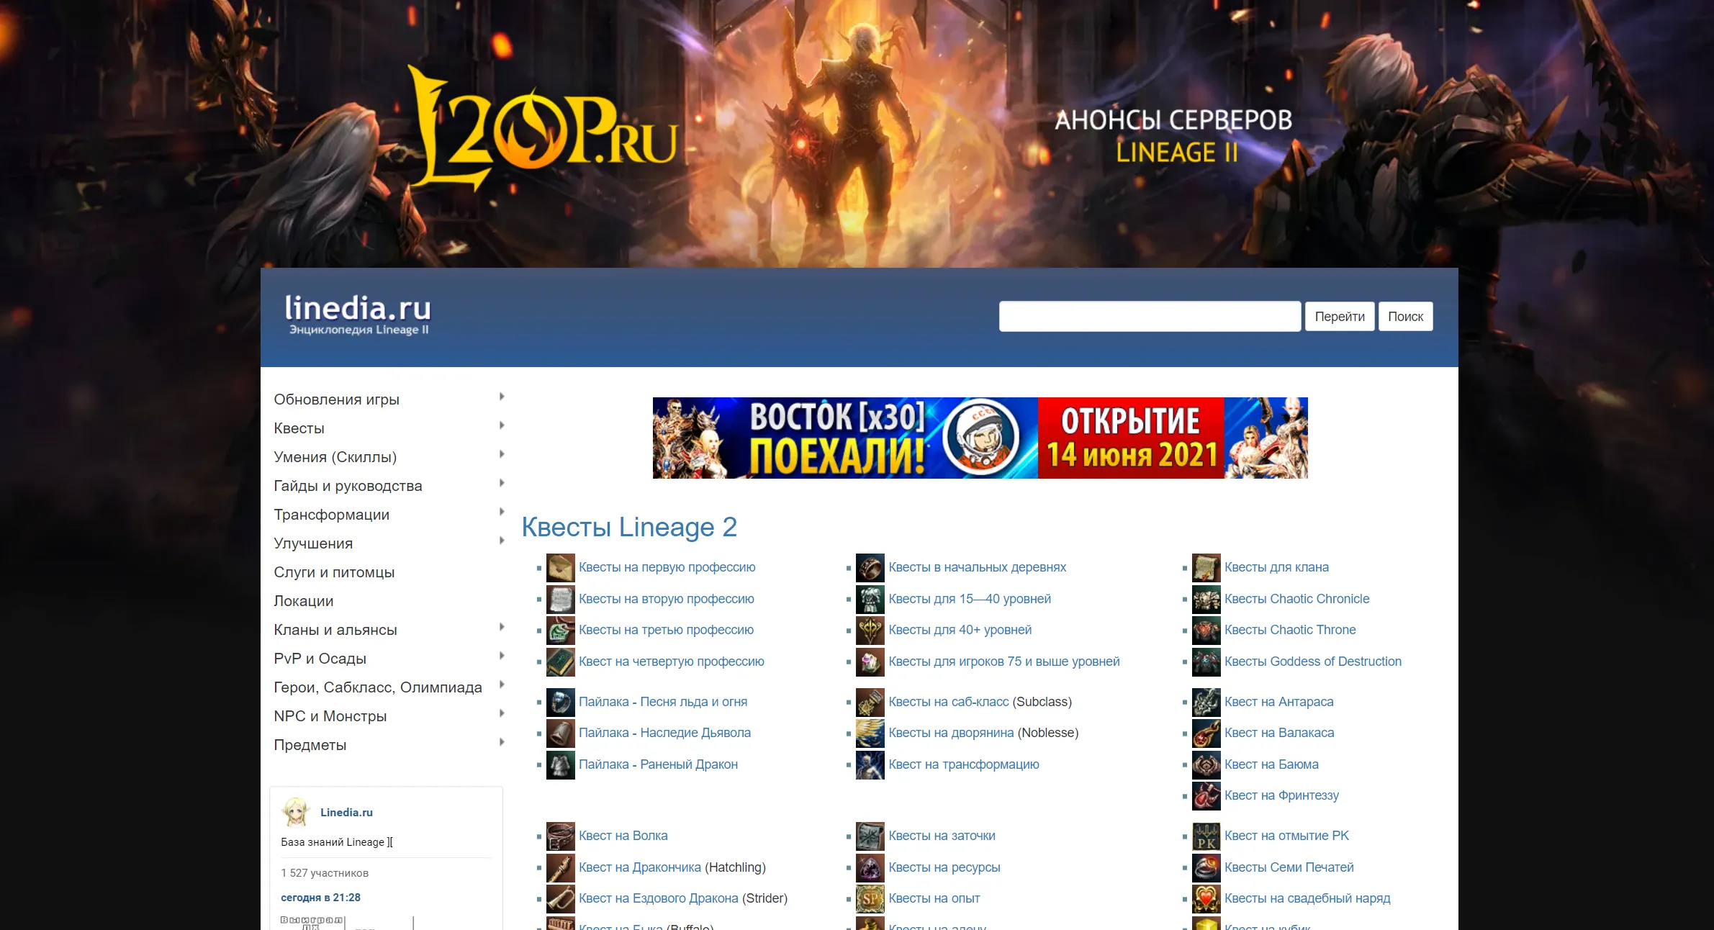Open the Локации menu item
Screen dimensions: 1714x930
pyautogui.click(x=303, y=601)
